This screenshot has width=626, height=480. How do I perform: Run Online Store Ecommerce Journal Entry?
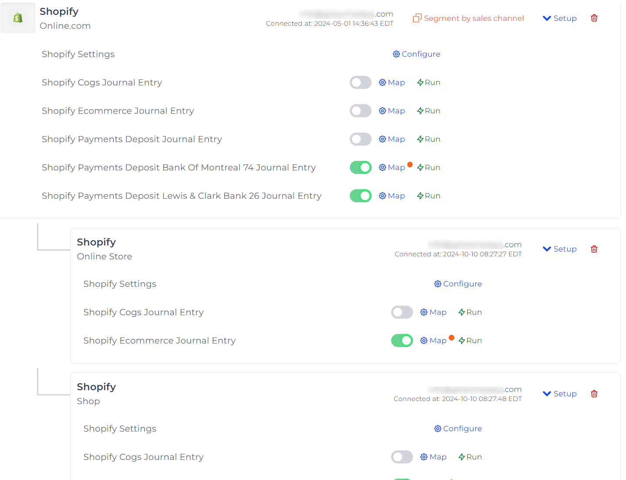(x=470, y=340)
